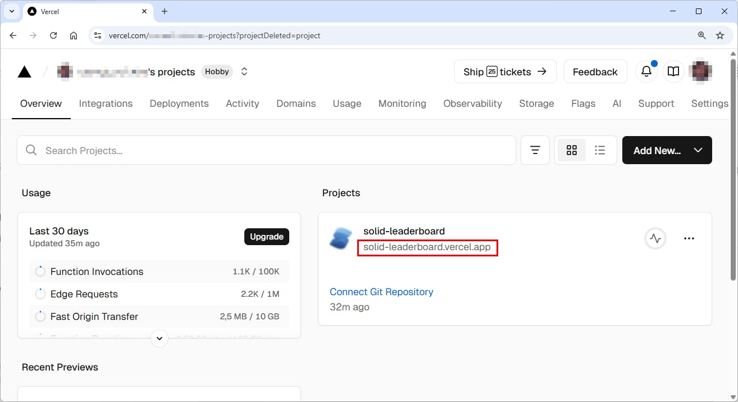738x402 pixels.
Task: Open the solid-leaderboard analytics pulse icon
Action: pos(655,238)
